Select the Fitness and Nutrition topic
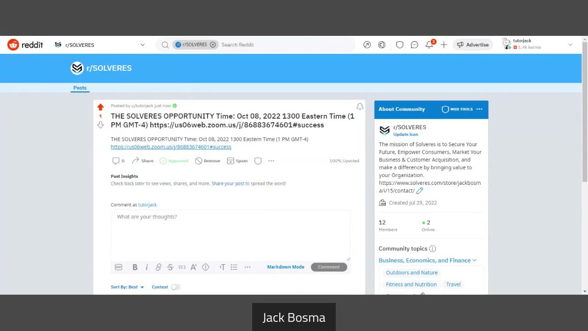 click(411, 285)
